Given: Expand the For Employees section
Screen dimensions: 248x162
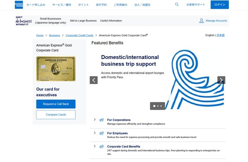Looking at the screenshot, I should coord(95,133).
